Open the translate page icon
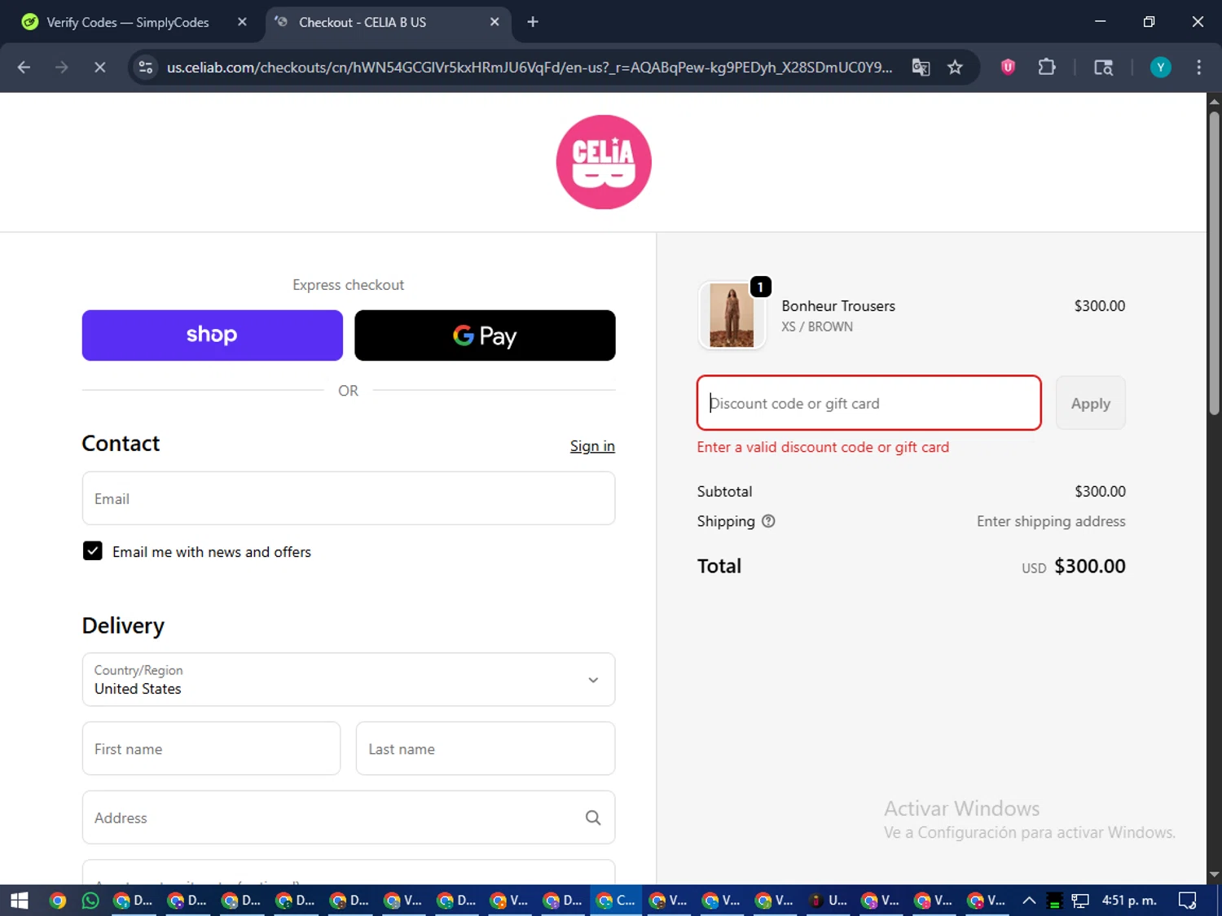Viewport: 1222px width, 916px height. coord(921,68)
